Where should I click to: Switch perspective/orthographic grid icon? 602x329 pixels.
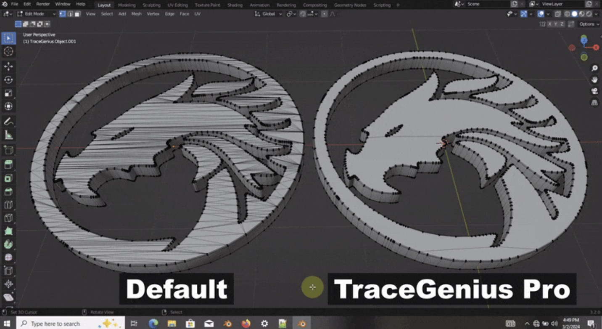(594, 102)
